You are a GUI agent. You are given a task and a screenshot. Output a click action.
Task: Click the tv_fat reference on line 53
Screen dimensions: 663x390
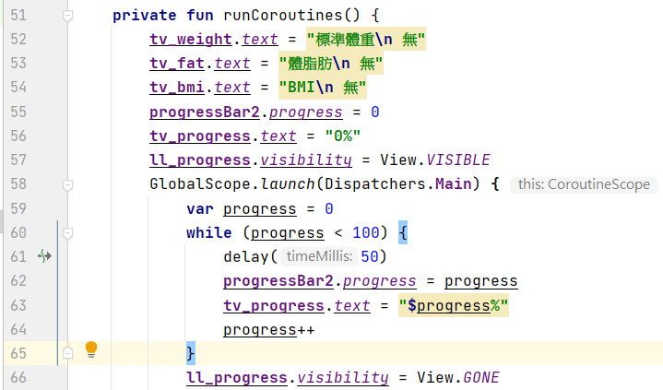coord(177,64)
